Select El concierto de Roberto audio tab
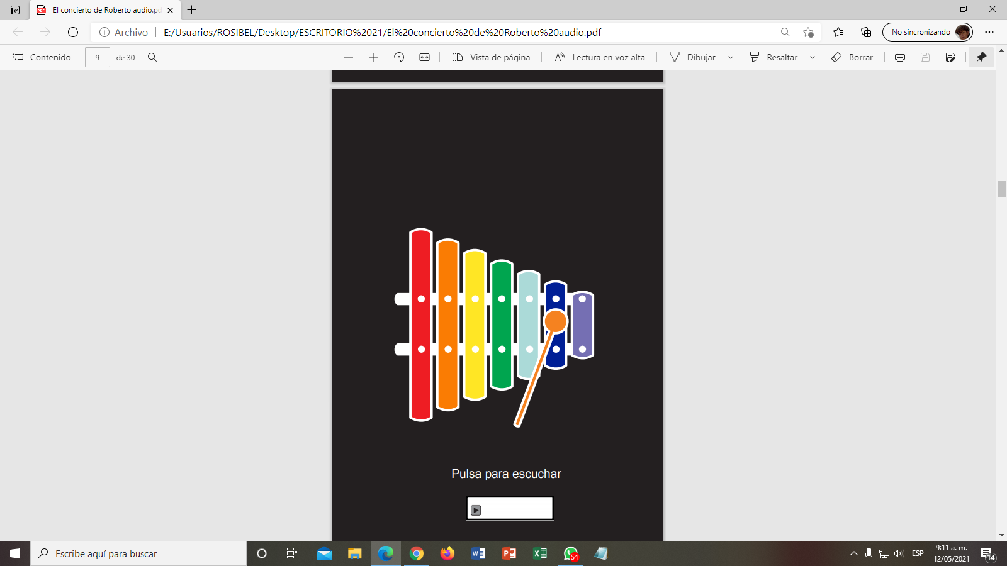1007x566 pixels. tap(106, 10)
